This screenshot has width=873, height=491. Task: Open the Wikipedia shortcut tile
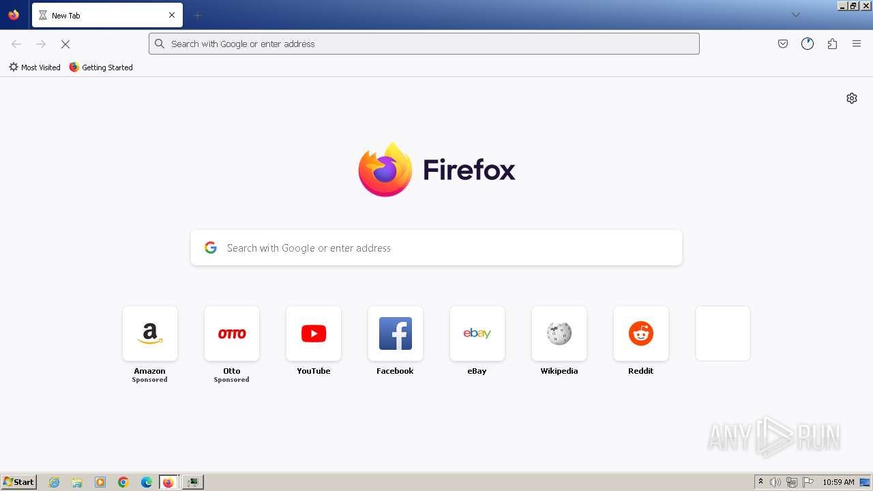point(559,333)
